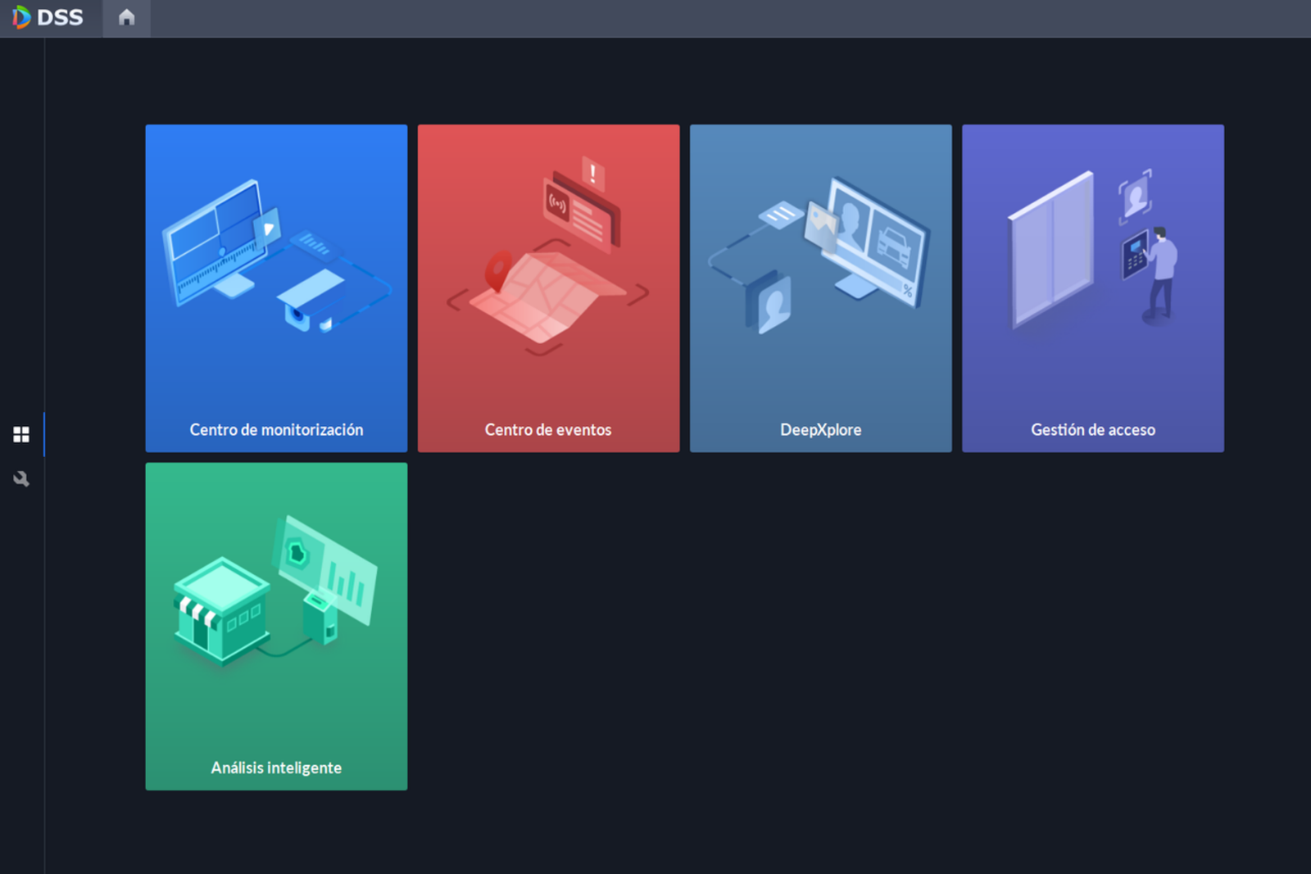Open the Home tab
Image resolution: width=1311 pixels, height=874 pixels.
coord(126,17)
